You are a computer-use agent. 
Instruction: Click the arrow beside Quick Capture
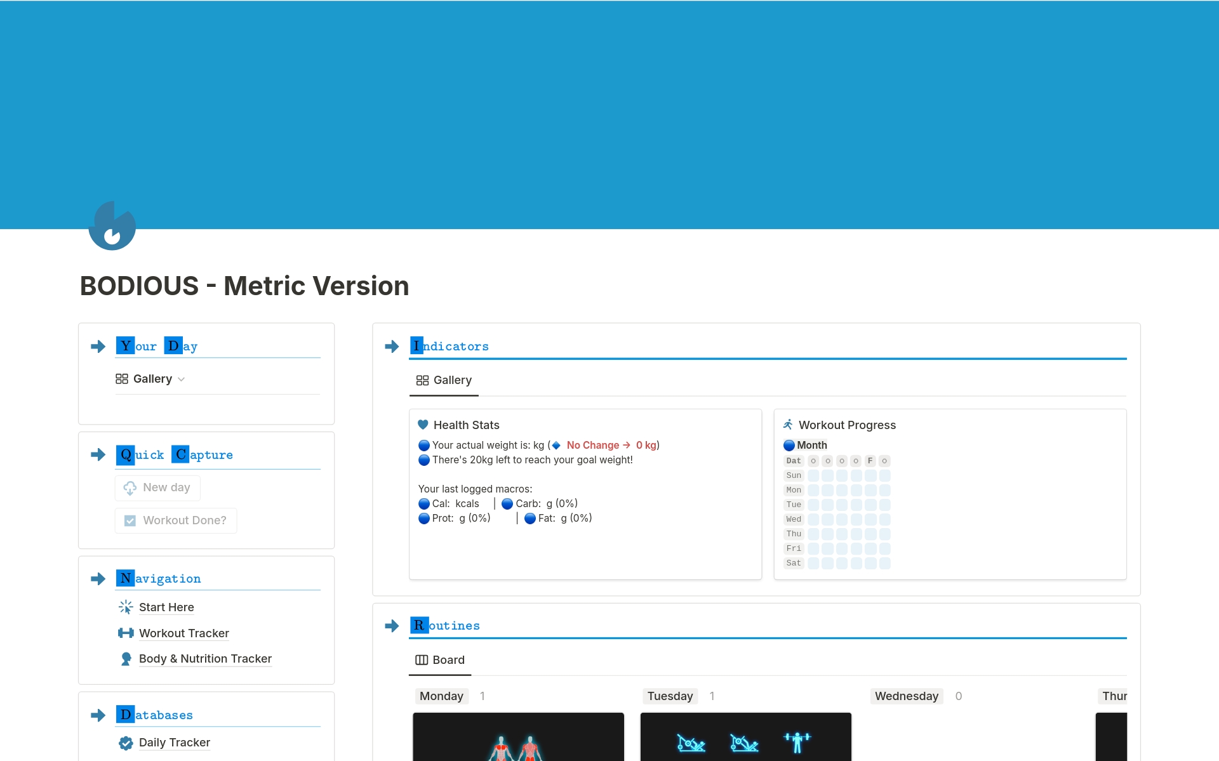point(98,454)
